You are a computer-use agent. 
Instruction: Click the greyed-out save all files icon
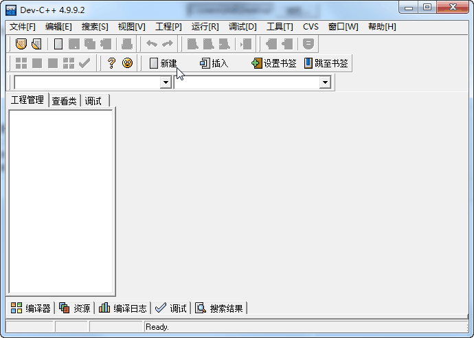point(90,44)
